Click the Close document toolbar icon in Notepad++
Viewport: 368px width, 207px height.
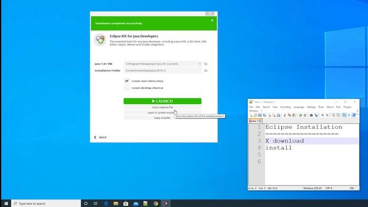269,115
